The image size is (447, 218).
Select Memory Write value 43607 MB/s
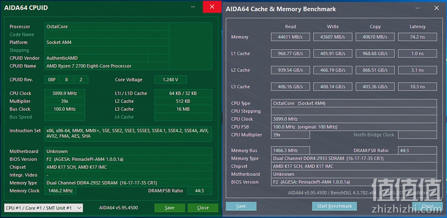(x=333, y=37)
